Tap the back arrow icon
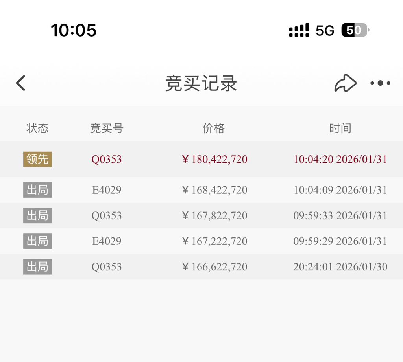The height and width of the screenshot is (362, 403). 20,83
